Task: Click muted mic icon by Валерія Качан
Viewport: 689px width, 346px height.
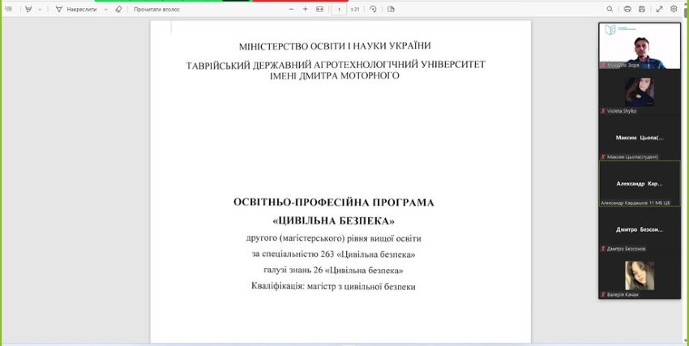Action: pos(603,295)
